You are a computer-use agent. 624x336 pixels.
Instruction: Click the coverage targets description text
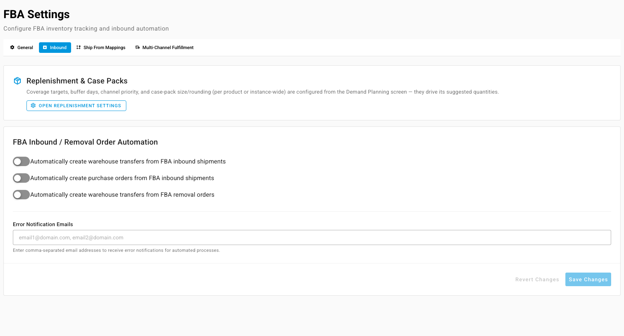(263, 92)
